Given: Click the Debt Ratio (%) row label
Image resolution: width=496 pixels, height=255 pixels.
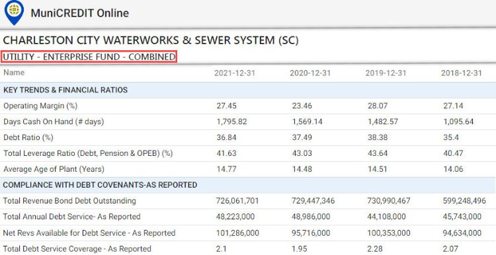Looking at the screenshot, I should click(28, 137).
